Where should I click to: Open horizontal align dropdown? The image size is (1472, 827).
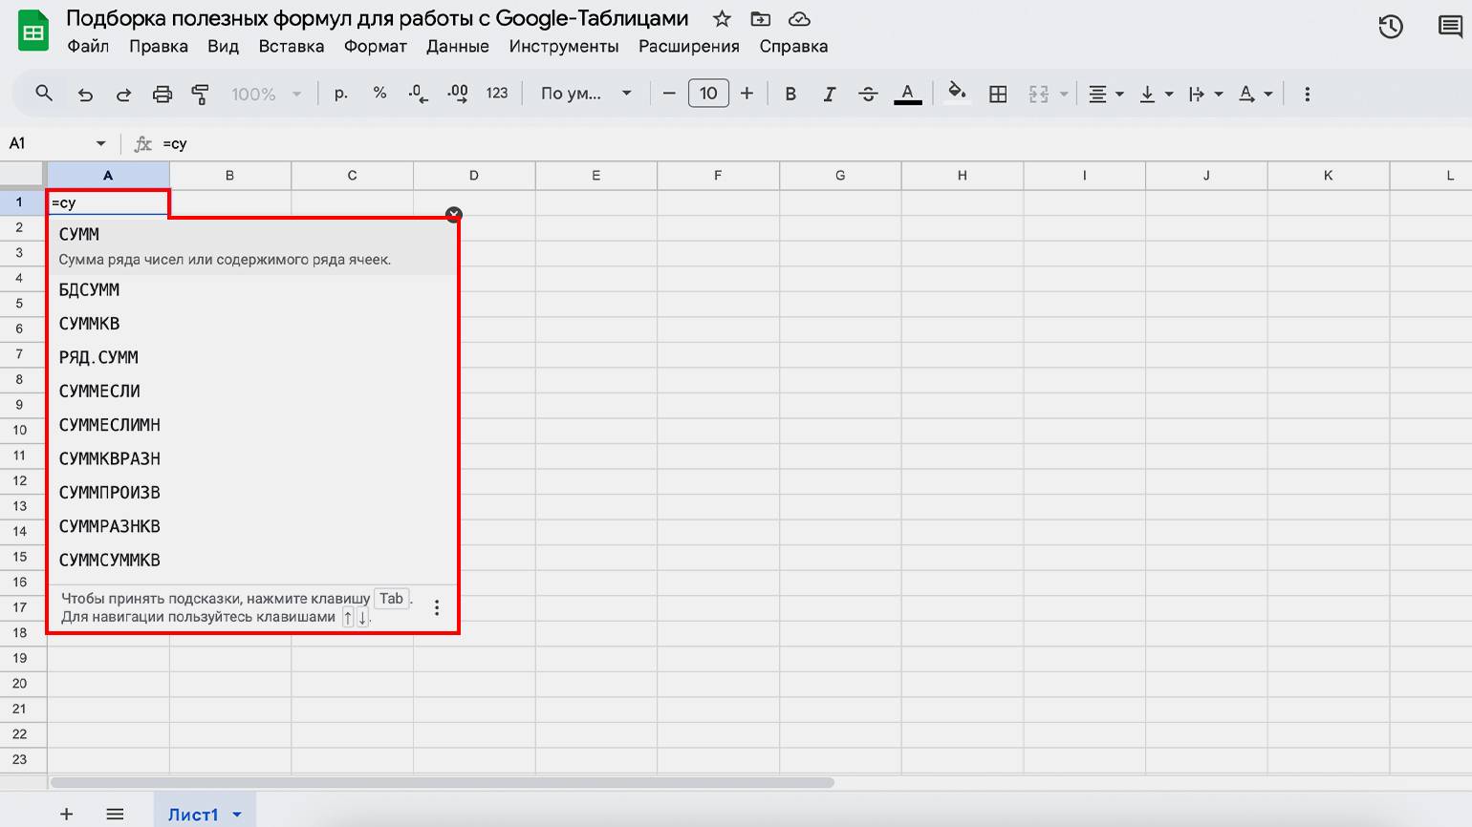click(x=1106, y=94)
